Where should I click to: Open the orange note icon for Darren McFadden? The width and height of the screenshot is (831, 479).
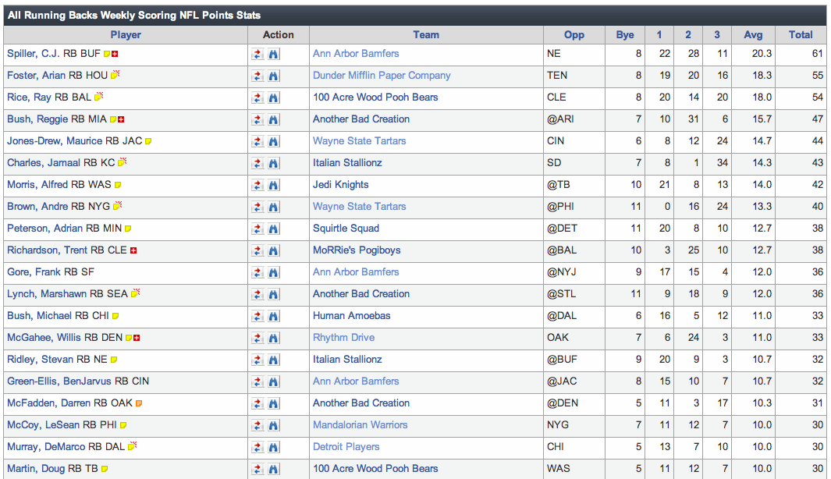click(139, 403)
